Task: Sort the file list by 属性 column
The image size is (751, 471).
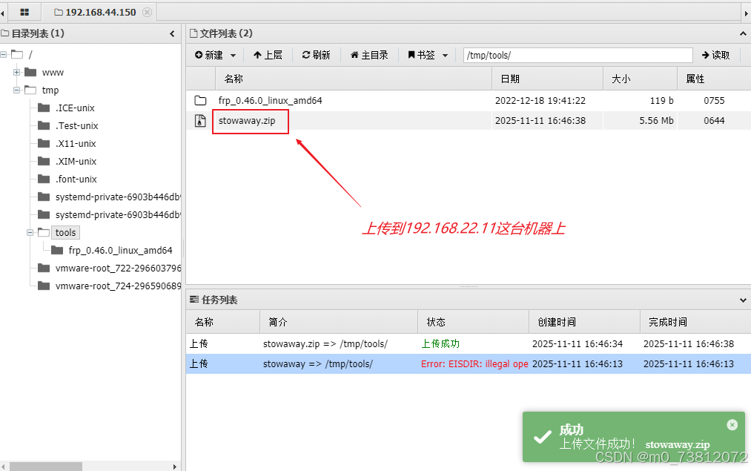Action: pyautogui.click(x=714, y=79)
